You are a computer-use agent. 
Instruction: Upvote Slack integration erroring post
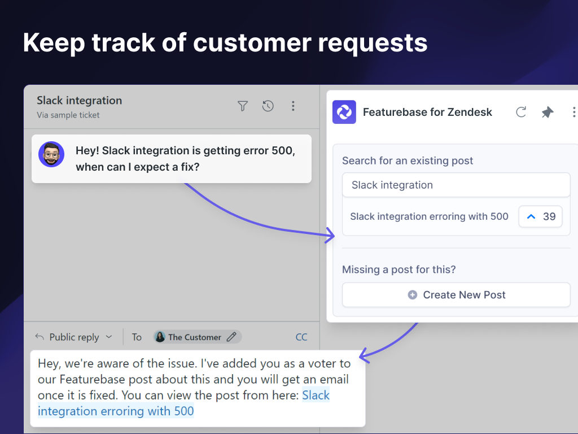540,216
